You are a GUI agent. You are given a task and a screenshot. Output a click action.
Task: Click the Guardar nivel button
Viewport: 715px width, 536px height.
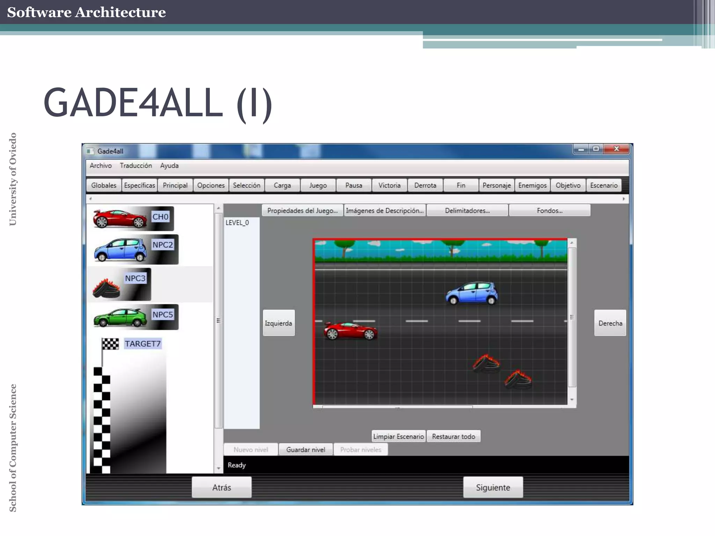(x=306, y=449)
